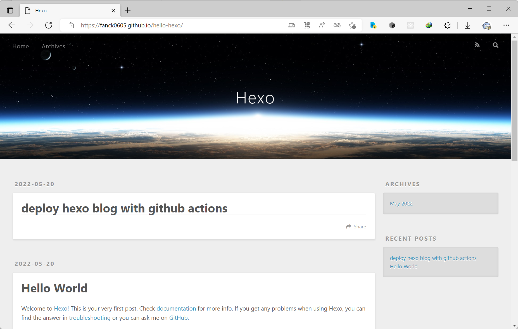Go back to previous page

[x=12, y=25]
